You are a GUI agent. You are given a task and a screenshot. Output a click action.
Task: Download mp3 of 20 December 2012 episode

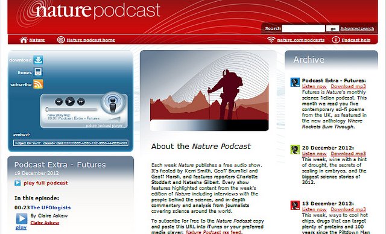(349, 154)
